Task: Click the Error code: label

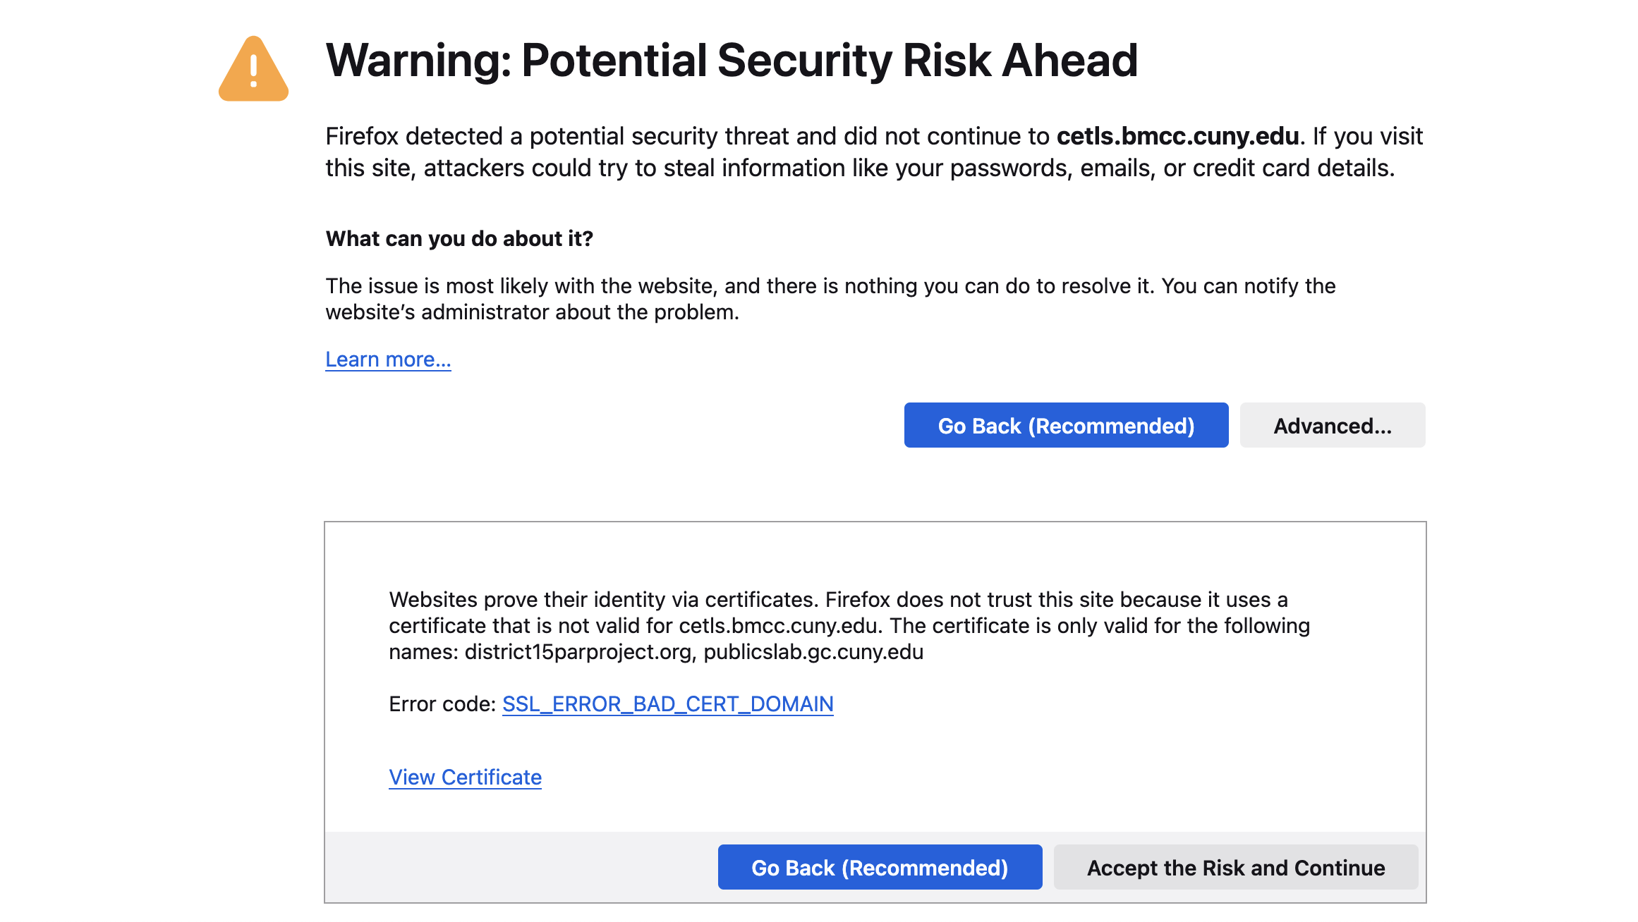Action: pyautogui.click(x=442, y=704)
